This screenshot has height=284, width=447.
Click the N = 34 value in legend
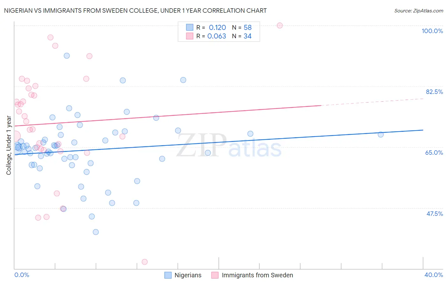(x=242, y=36)
